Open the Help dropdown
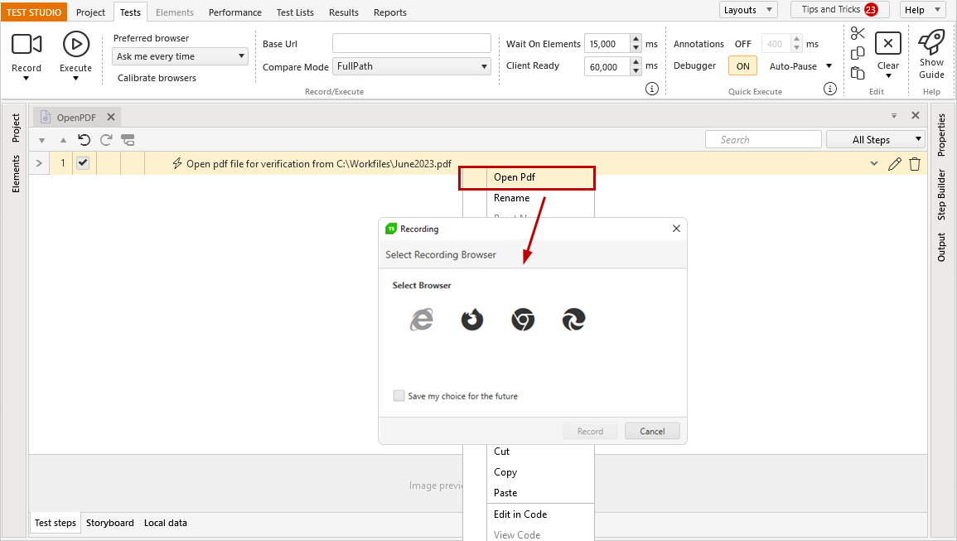The width and height of the screenshot is (957, 541). click(x=922, y=10)
